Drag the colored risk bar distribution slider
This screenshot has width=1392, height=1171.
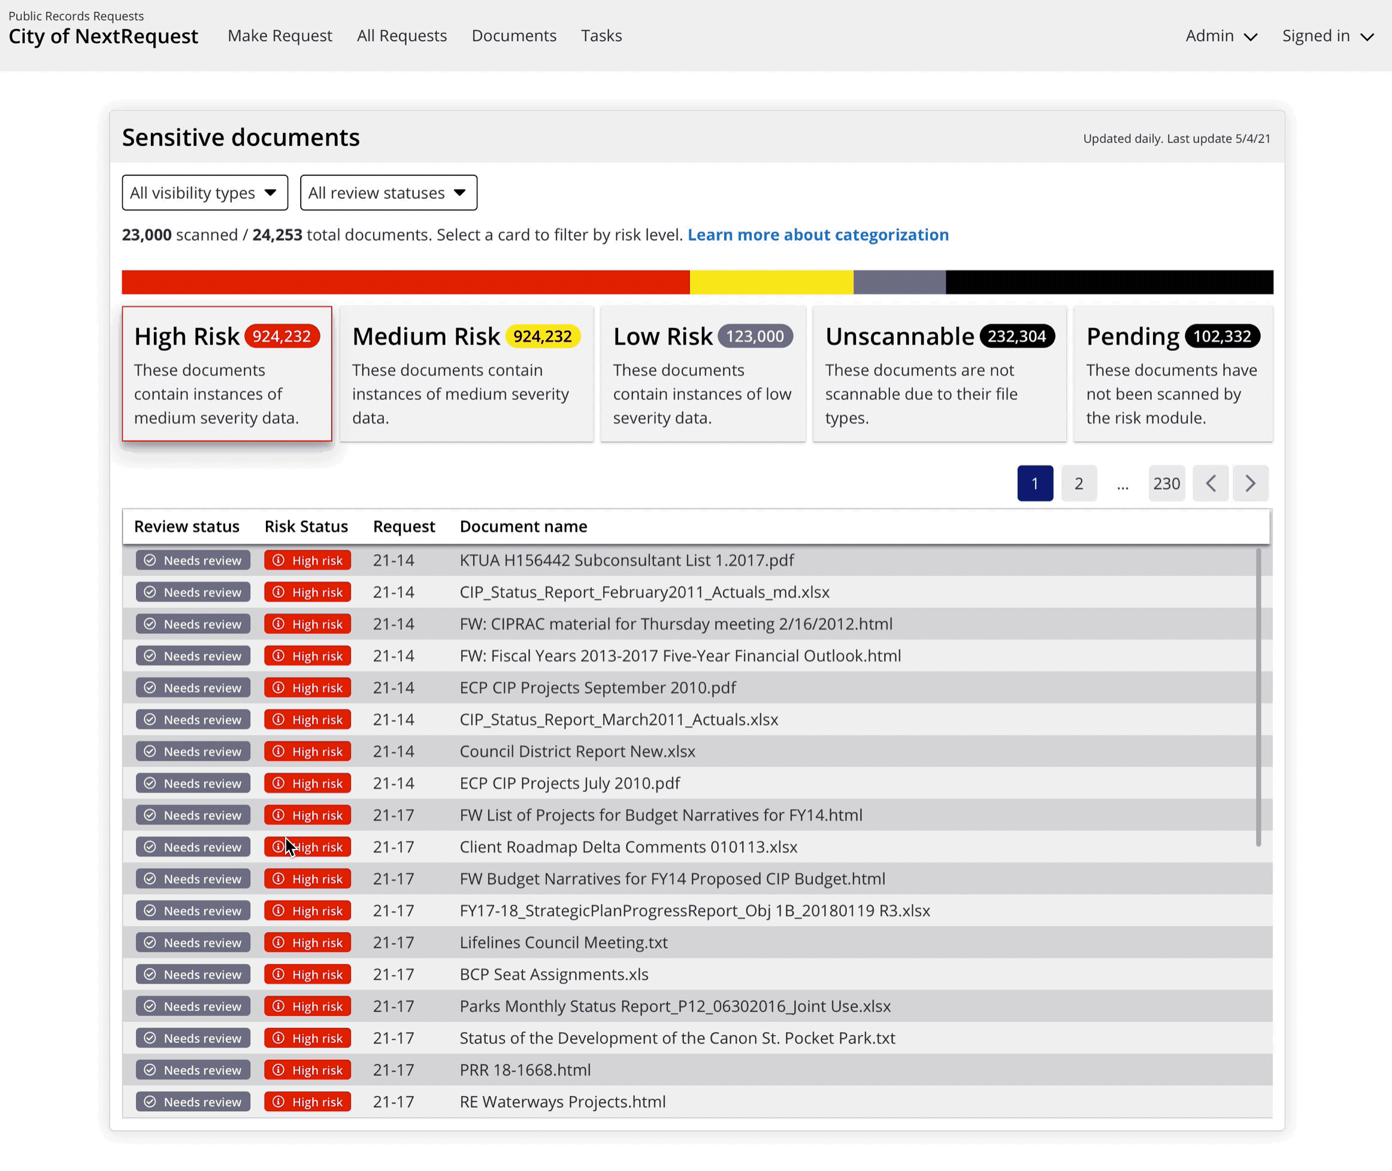(x=696, y=281)
